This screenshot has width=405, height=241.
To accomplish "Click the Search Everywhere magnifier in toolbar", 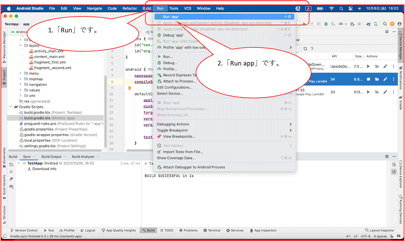I will (x=385, y=24).
